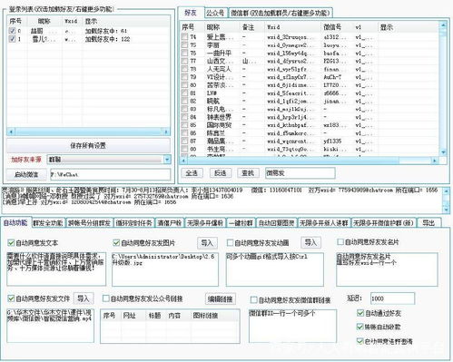Toggle 自动通过好友 checkbox
453x362 pixels.
360,313
